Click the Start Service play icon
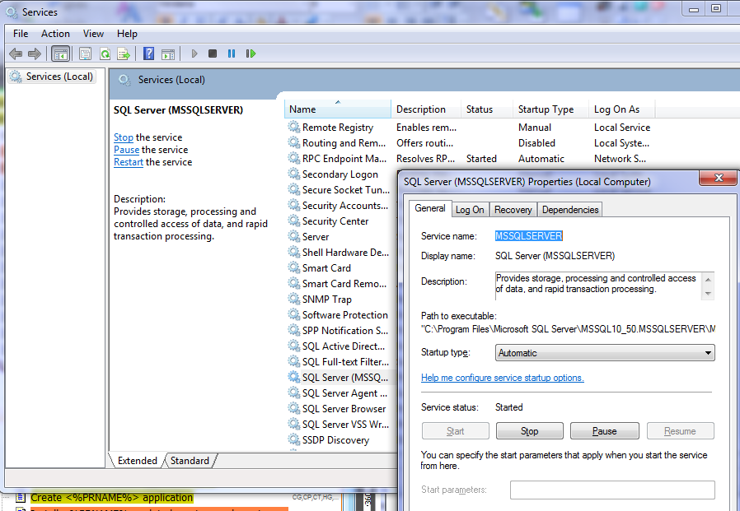 (194, 53)
